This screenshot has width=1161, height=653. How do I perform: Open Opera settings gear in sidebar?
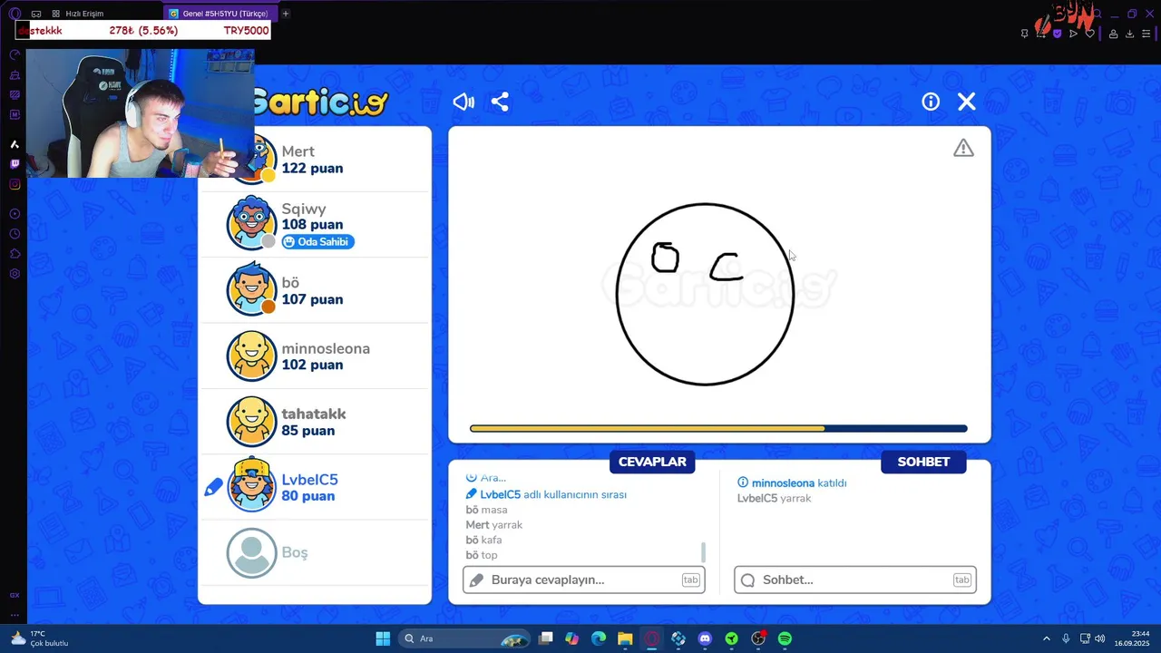click(x=15, y=274)
